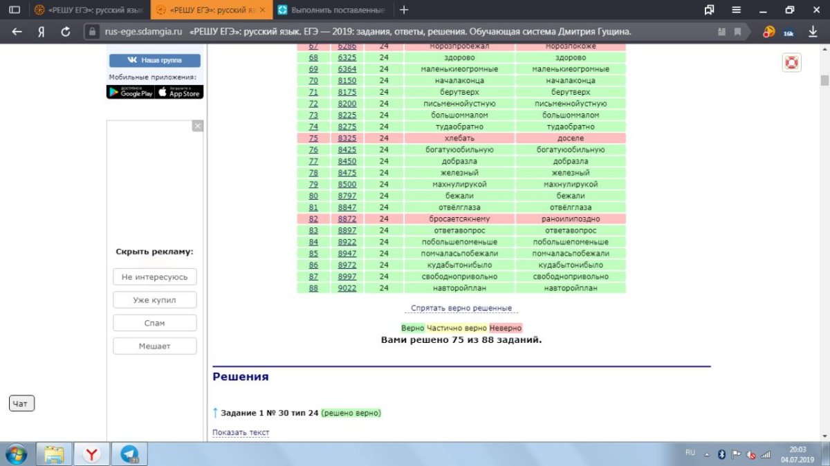This screenshot has width=830, height=466.
Task: Click the red lifebuoy help icon
Action: click(791, 63)
